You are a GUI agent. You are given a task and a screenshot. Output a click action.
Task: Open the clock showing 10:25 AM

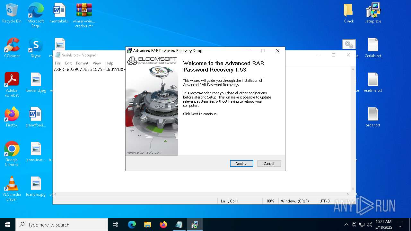pos(384,225)
